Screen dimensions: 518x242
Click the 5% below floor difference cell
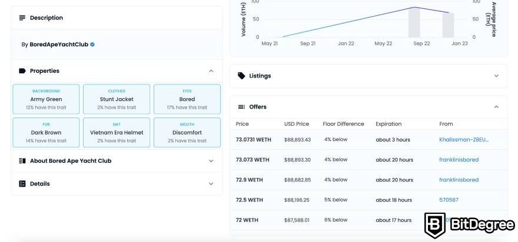[336, 200]
